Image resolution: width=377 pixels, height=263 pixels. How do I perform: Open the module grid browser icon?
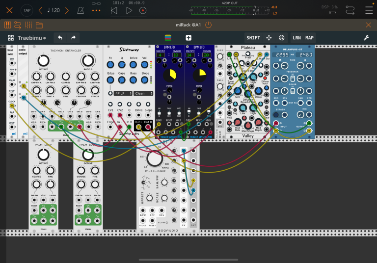[11, 38]
